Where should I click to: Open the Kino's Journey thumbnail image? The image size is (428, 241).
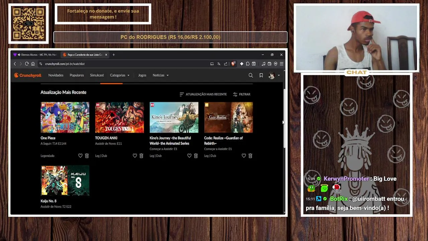[174, 117]
